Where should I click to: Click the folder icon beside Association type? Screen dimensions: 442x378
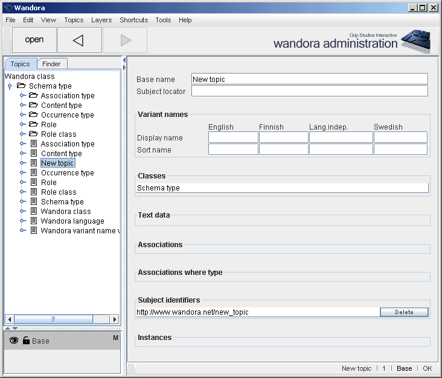click(33, 95)
